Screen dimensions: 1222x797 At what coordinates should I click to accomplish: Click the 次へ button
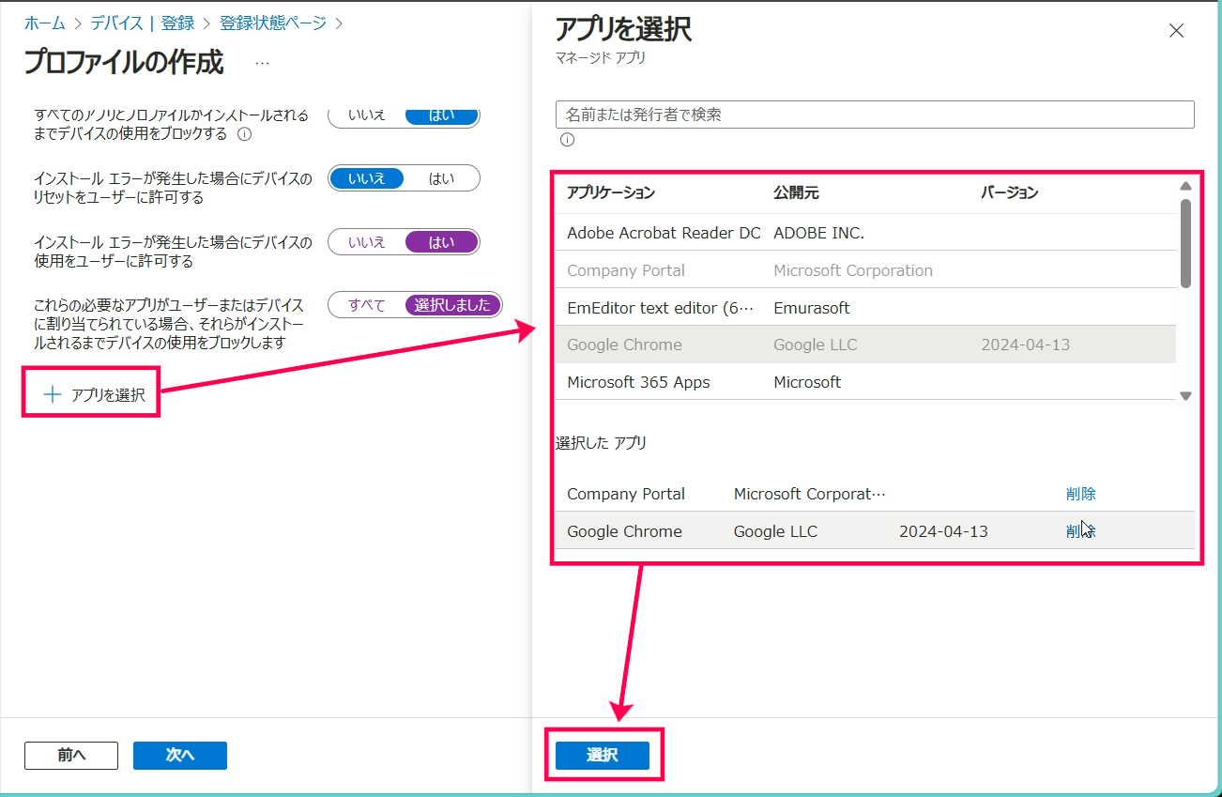(180, 756)
